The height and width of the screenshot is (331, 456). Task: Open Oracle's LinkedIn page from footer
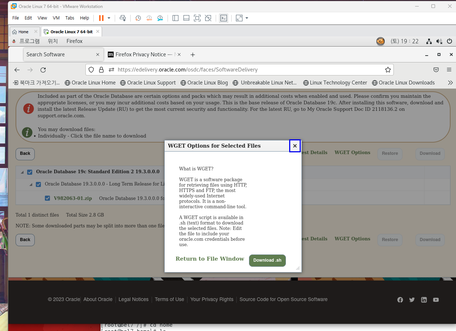tap(424, 300)
